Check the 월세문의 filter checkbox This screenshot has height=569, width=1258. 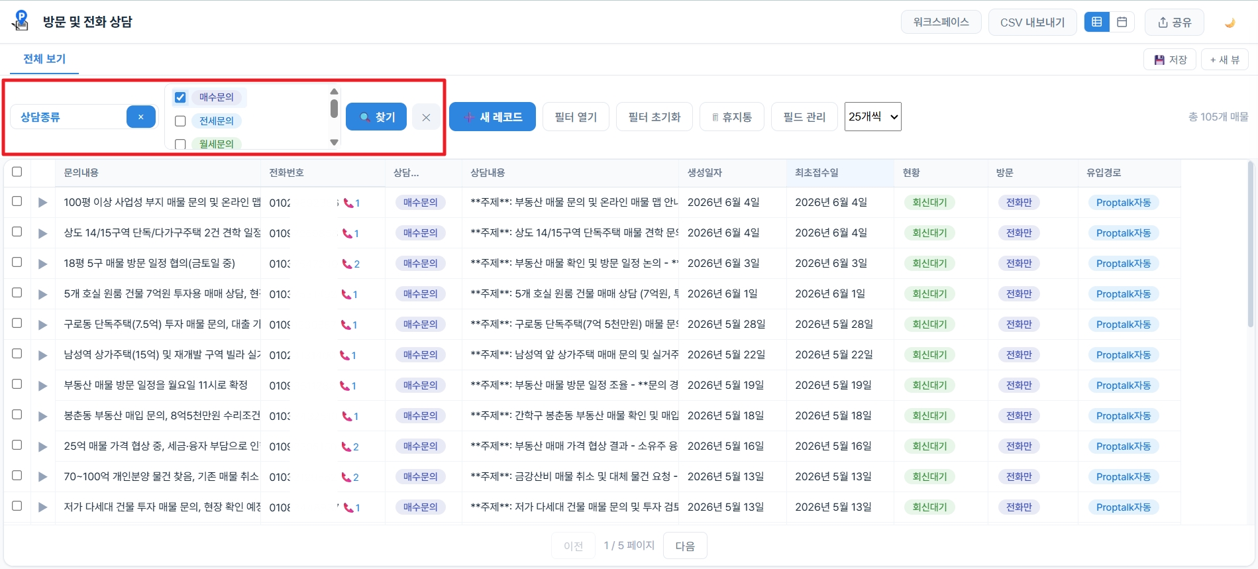[180, 144]
